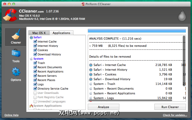The image size is (192, 120).
Task: Toggle the Recent Places checkbox
Action: (35, 80)
